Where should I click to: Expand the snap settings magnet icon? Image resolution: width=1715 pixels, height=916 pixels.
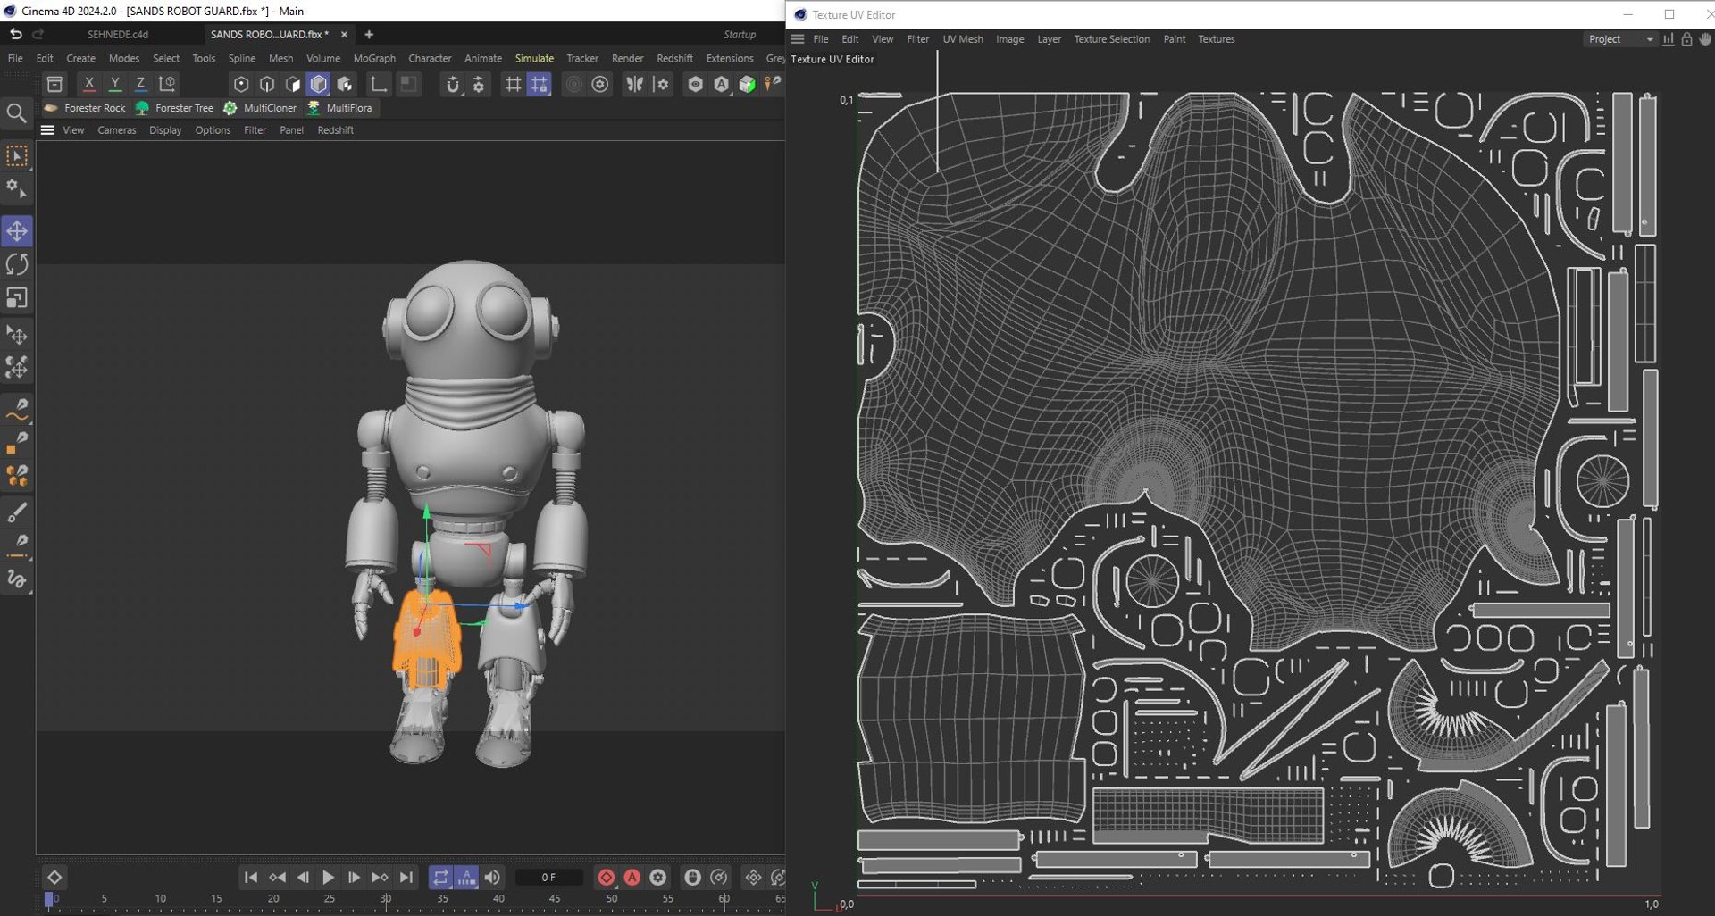click(x=453, y=84)
